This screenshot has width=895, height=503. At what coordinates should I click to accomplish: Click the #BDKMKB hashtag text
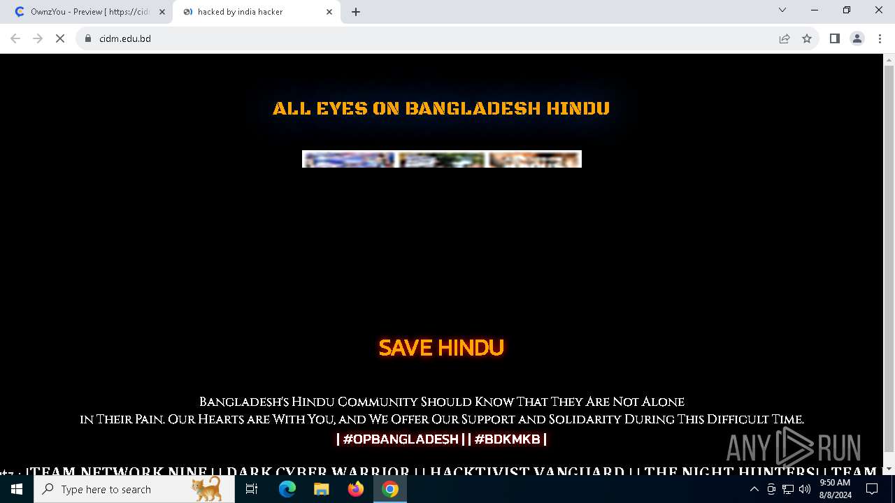coord(508,439)
